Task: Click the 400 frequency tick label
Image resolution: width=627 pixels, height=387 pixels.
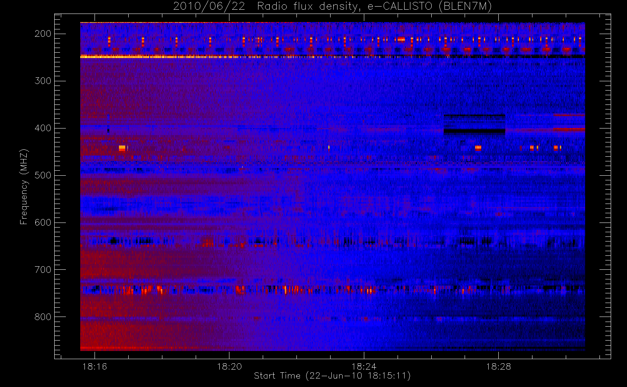Action: [x=43, y=128]
